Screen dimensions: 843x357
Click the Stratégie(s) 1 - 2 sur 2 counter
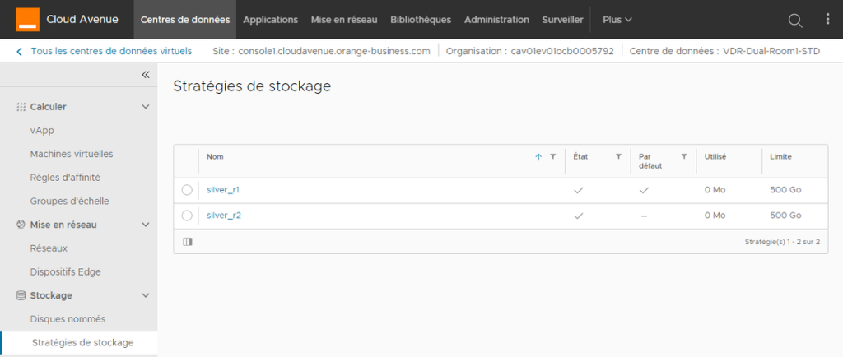[782, 242]
